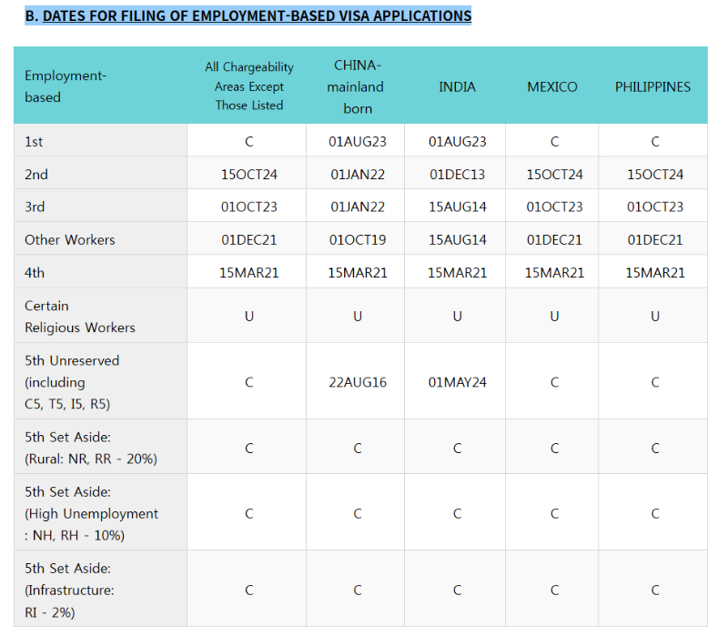Click the Certain Religious Workers row label
728x636 pixels.
pyautogui.click(x=80, y=317)
